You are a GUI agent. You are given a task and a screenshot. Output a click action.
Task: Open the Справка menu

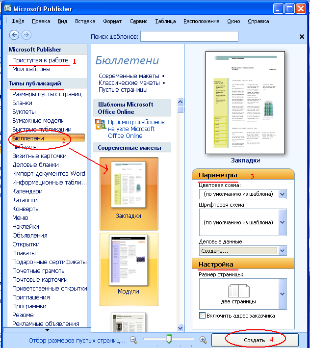tap(258, 21)
